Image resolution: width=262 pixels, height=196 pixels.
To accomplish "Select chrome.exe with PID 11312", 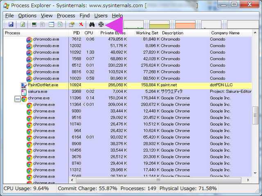I will tap(128, 170).
